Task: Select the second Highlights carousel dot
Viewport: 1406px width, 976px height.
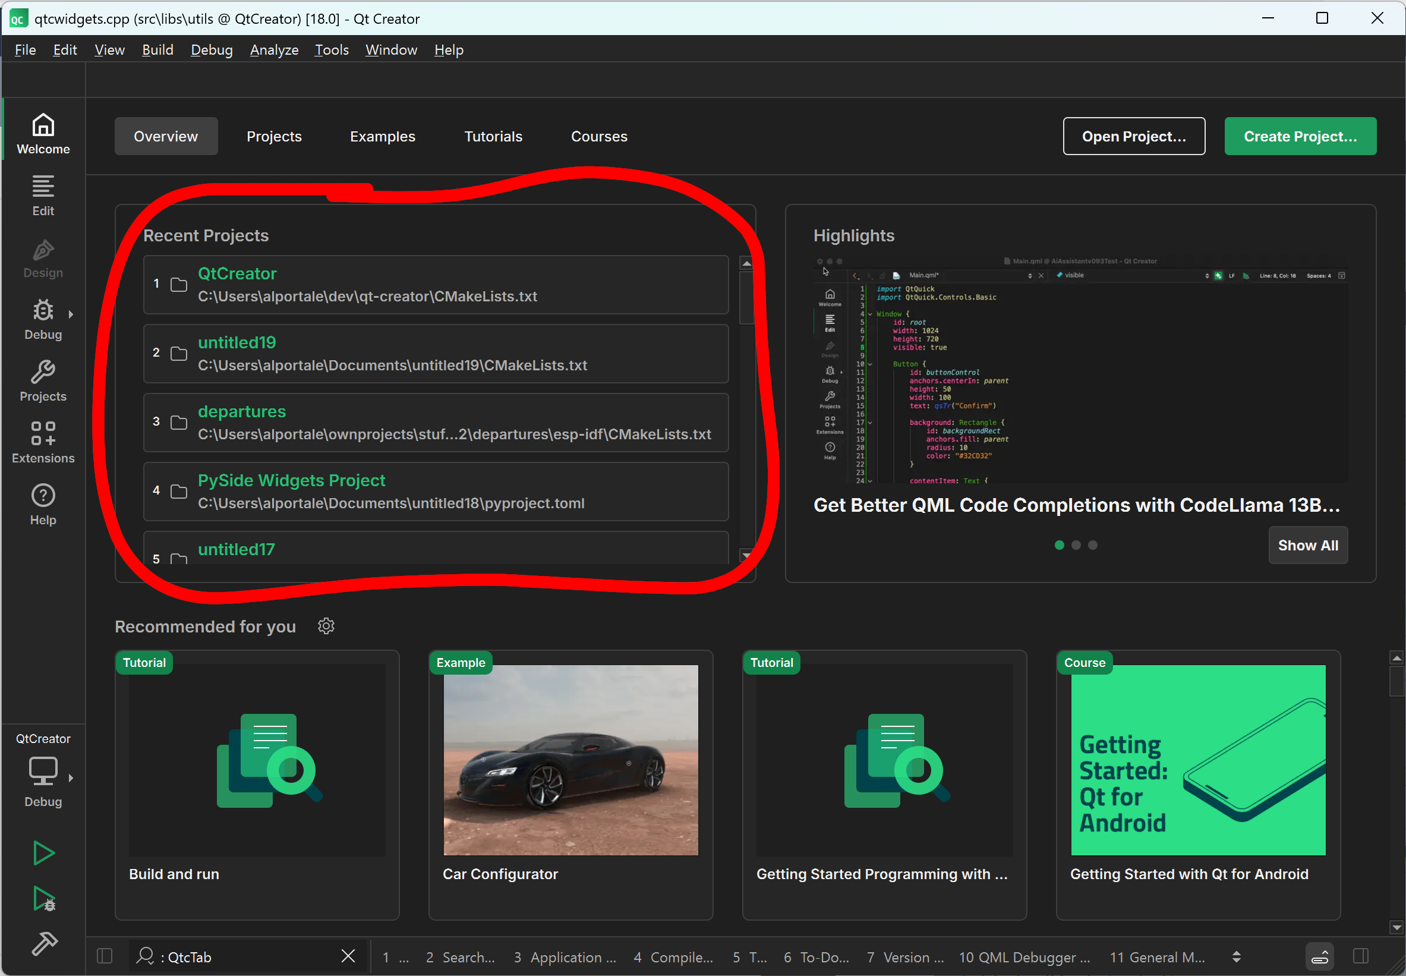Action: [1076, 545]
